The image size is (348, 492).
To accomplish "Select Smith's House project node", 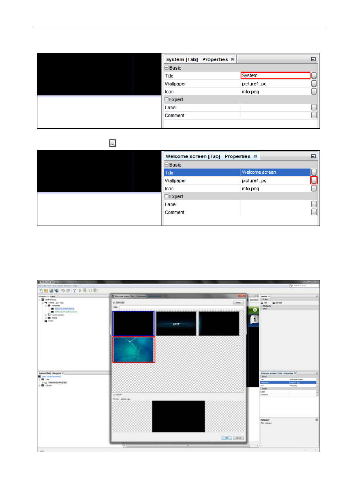I will tap(51, 300).
